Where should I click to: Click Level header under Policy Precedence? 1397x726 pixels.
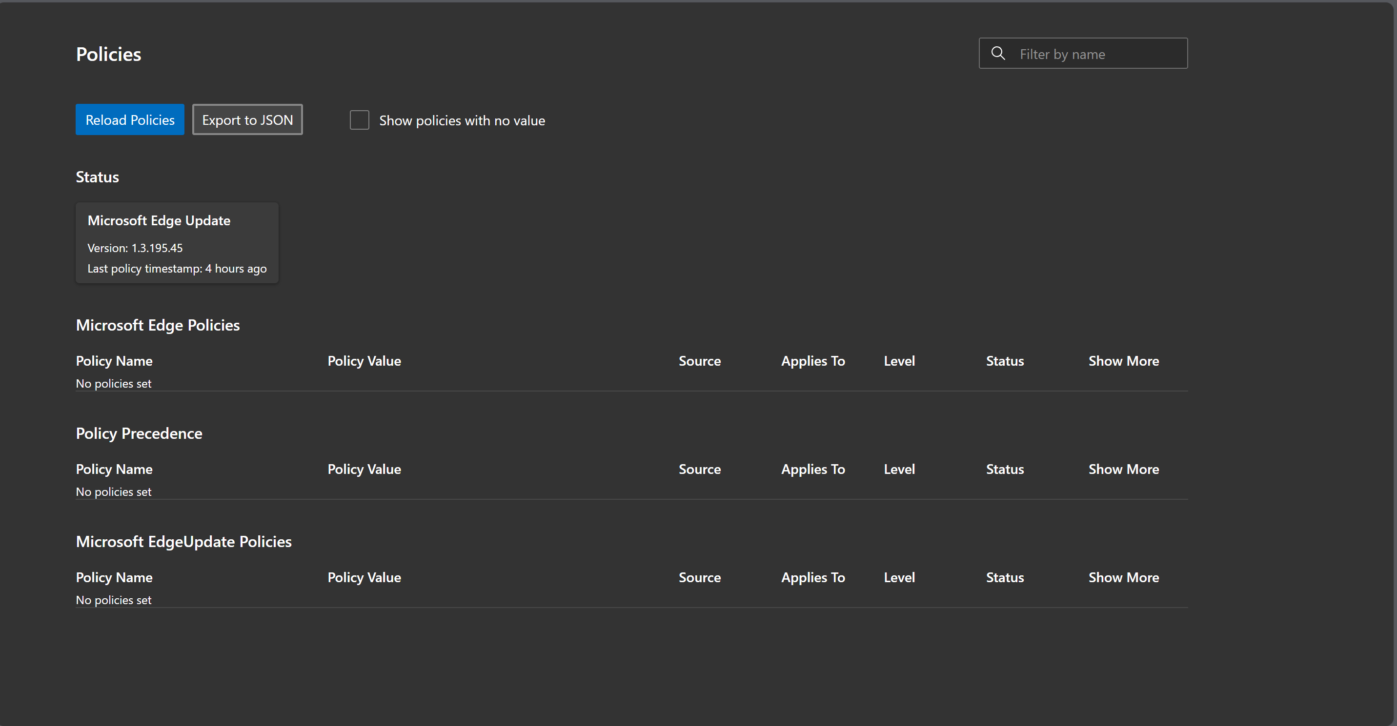pyautogui.click(x=899, y=469)
